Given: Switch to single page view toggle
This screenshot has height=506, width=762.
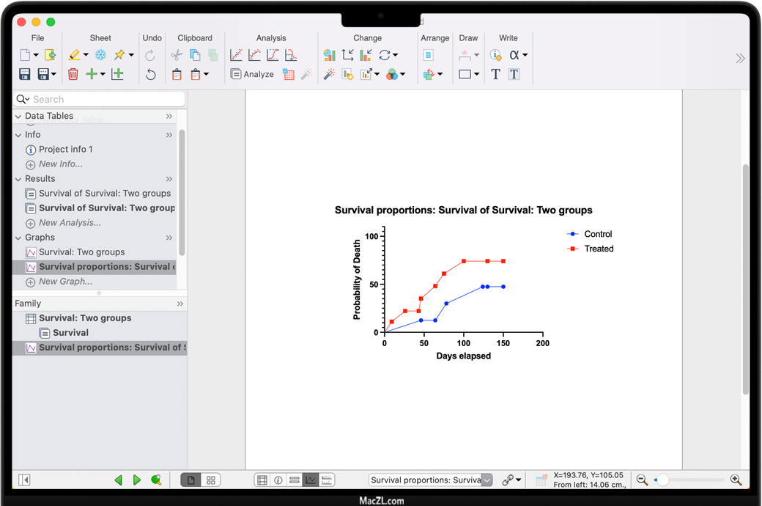Looking at the screenshot, I should pyautogui.click(x=191, y=480).
